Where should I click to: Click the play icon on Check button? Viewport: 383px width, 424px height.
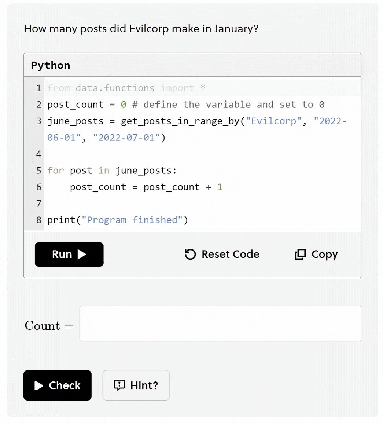tap(39, 385)
